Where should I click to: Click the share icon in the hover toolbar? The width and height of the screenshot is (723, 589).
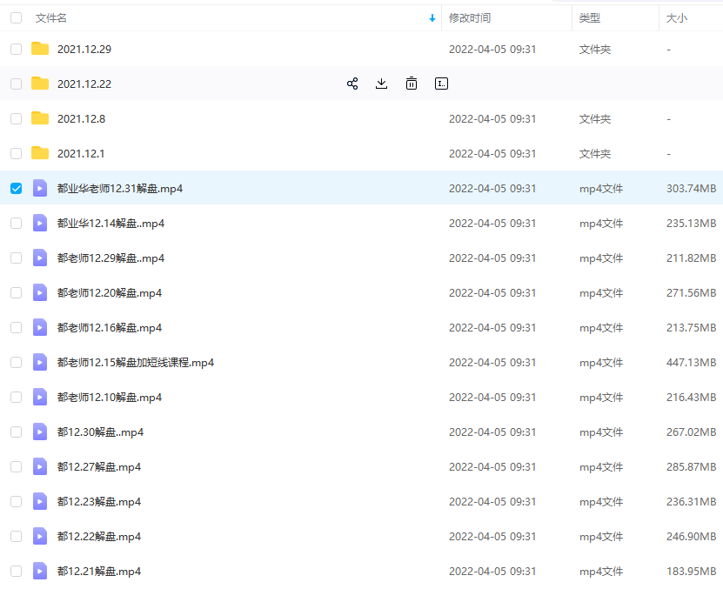click(352, 84)
